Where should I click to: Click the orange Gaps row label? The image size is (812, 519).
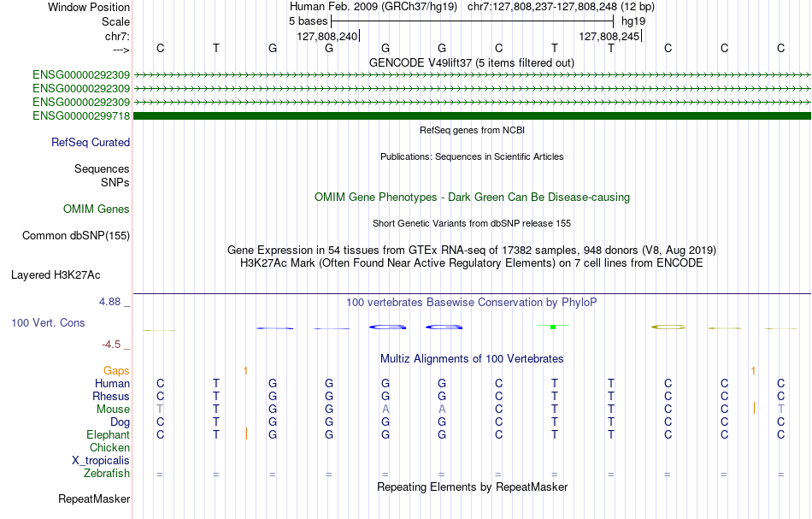point(116,370)
